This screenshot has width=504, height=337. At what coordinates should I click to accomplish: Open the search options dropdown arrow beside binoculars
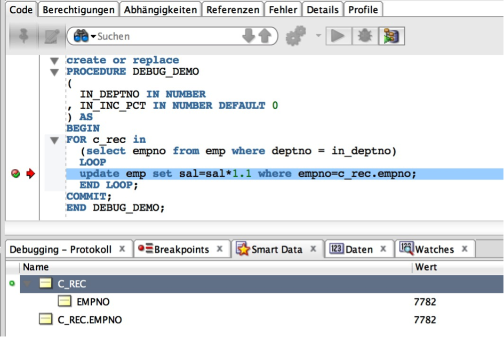coord(93,36)
